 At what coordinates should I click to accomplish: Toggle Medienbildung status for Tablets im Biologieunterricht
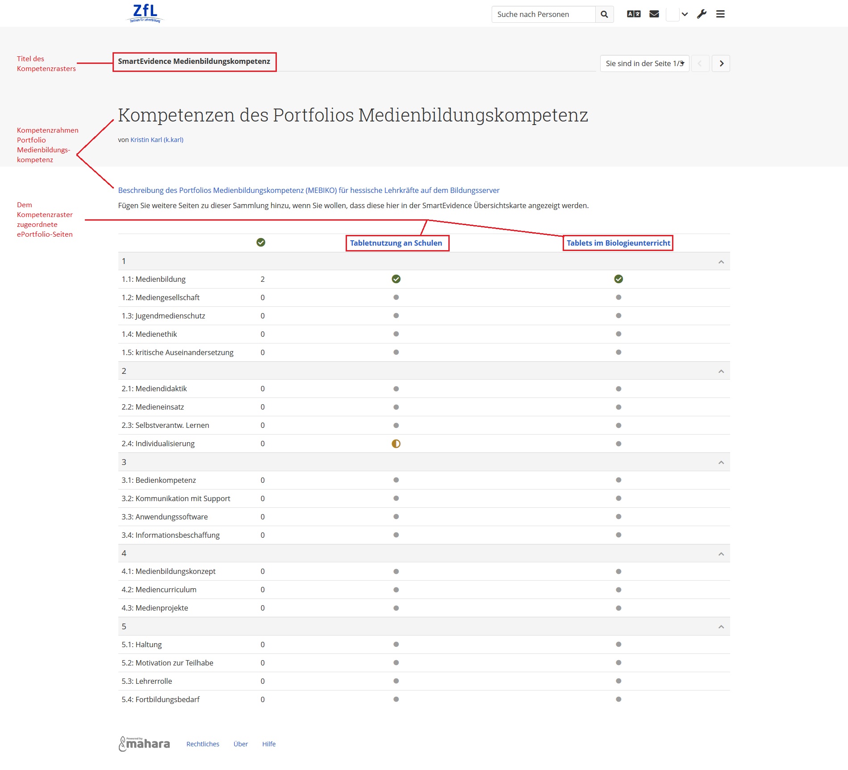point(618,279)
